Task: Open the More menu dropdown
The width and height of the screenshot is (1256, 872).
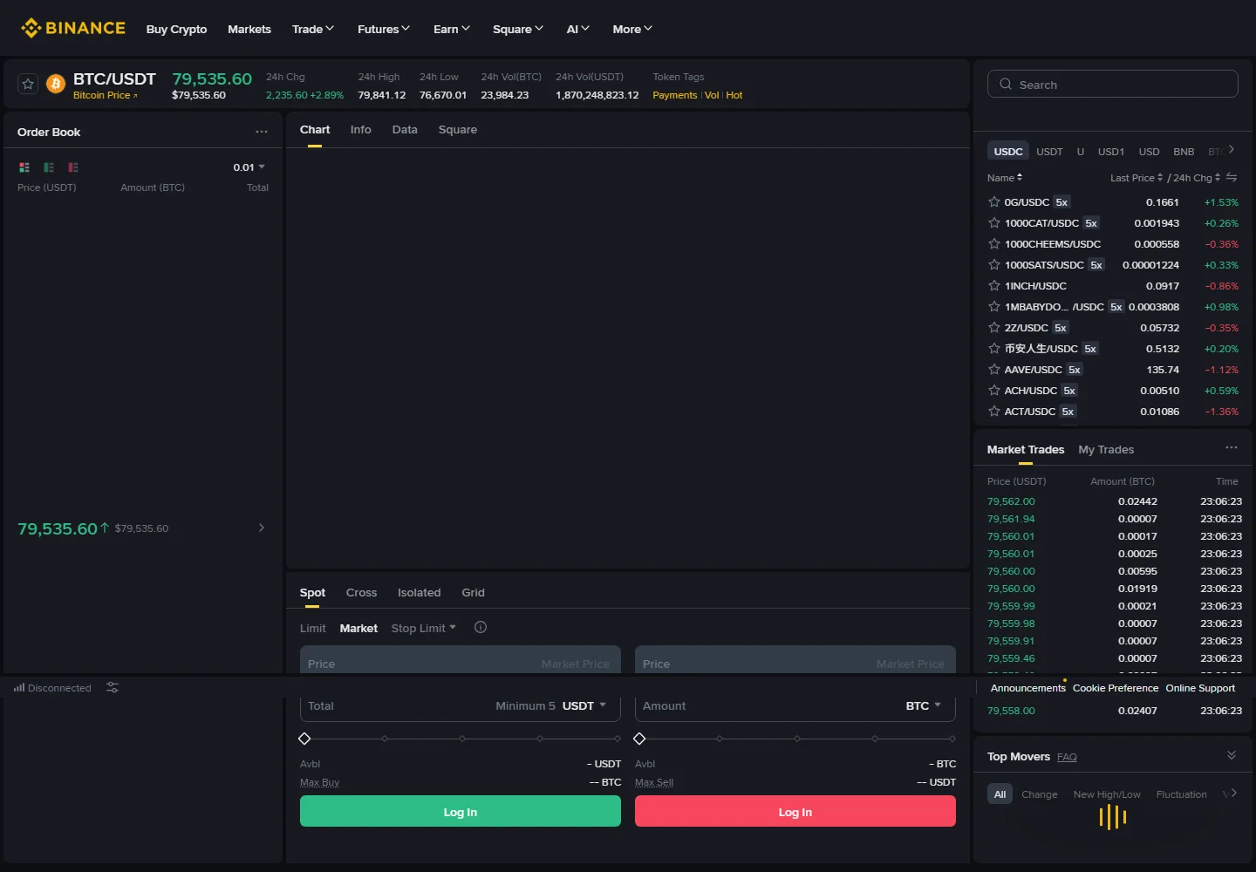Action: point(632,29)
